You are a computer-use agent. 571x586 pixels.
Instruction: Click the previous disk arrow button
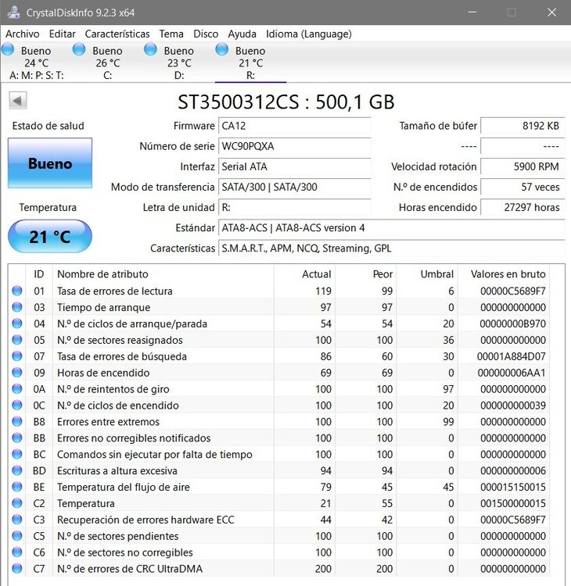pos(17,101)
